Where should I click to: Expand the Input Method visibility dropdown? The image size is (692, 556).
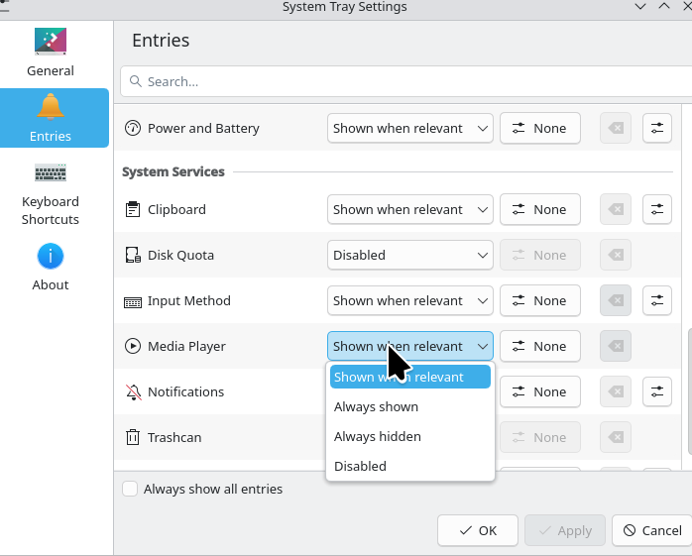point(409,300)
